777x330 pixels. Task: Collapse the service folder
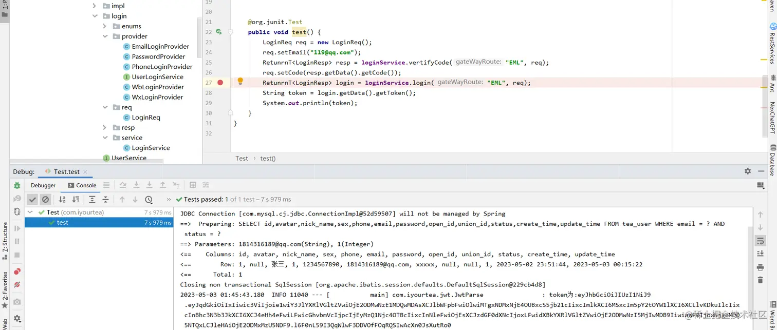tap(105, 138)
